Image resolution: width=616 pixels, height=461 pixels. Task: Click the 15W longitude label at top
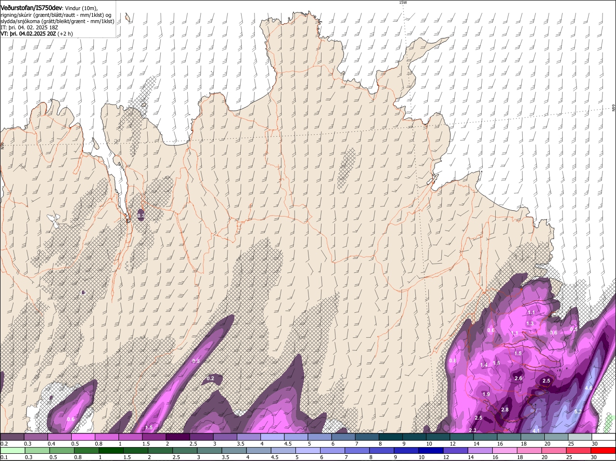(x=403, y=2)
